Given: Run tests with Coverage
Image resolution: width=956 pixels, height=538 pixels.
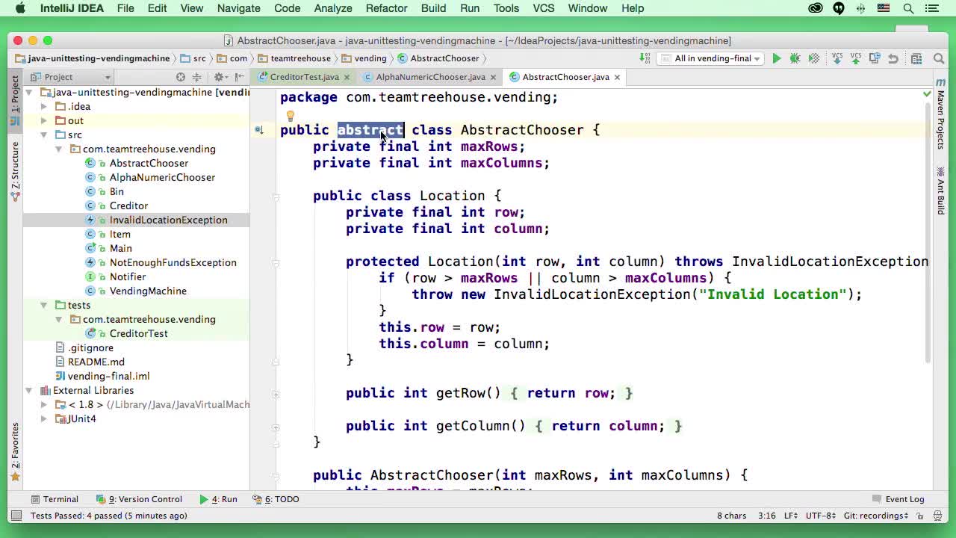Looking at the screenshot, I should tap(812, 58).
